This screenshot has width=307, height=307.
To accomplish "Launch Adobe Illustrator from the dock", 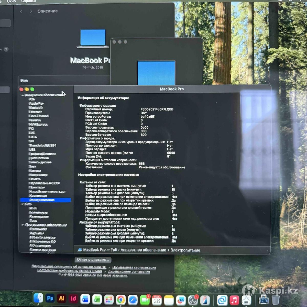I will [x=62, y=299].
